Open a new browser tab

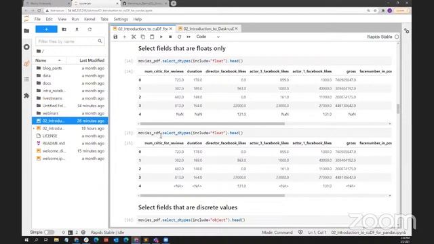tap(174, 3)
